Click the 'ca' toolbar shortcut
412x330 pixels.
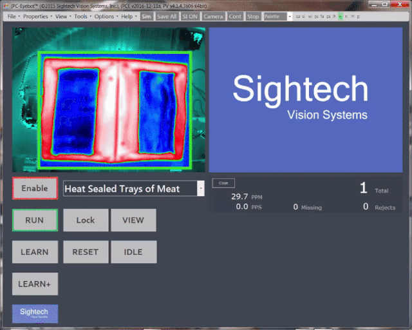pos(297,16)
